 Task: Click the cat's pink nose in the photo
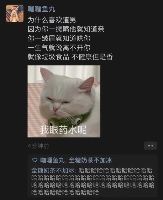[56, 109]
